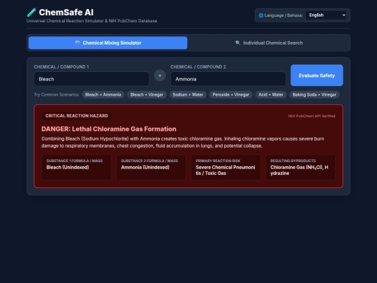
Task: Click the flask icon in Chemical Mixing Simulator tab
Action: 77,43
